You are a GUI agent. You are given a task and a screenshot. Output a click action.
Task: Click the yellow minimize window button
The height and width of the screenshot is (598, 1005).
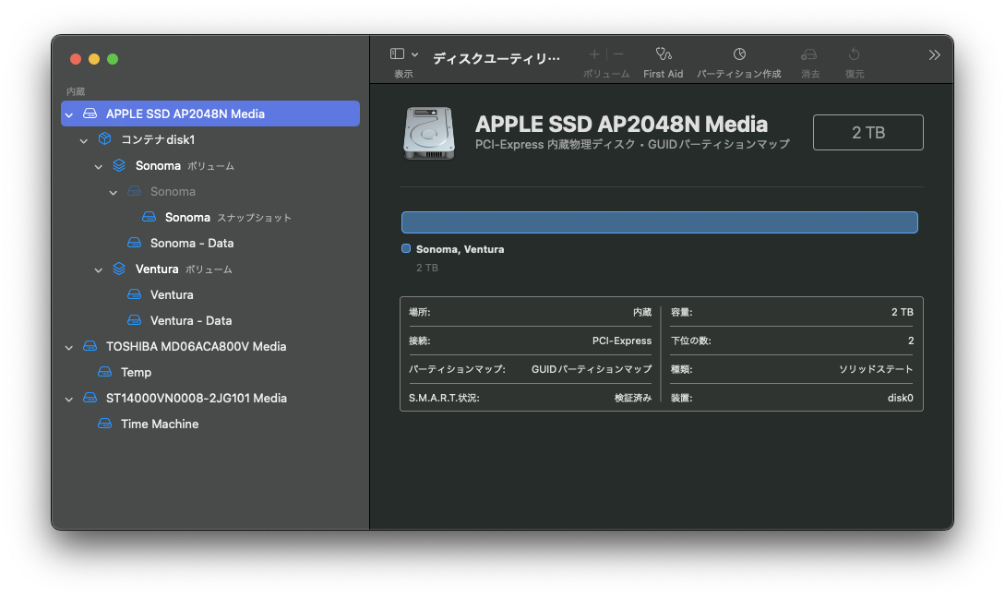pyautogui.click(x=94, y=59)
